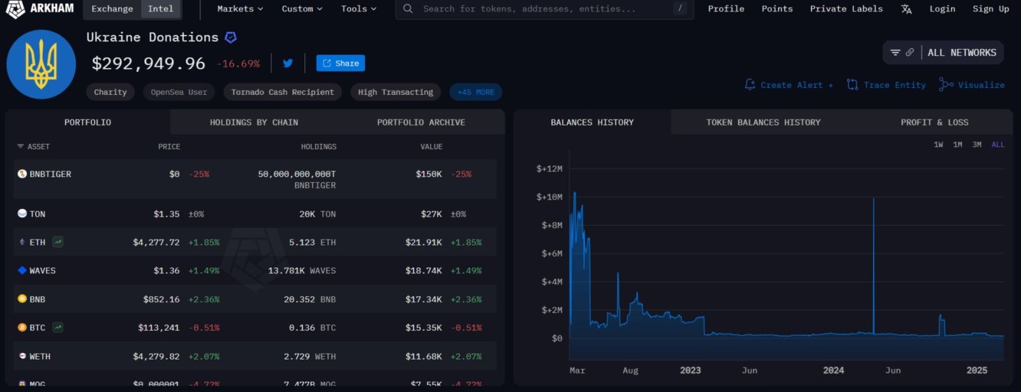The width and height of the screenshot is (1021, 392).
Task: Open the filter icon beside All Networks
Action: [x=895, y=53]
